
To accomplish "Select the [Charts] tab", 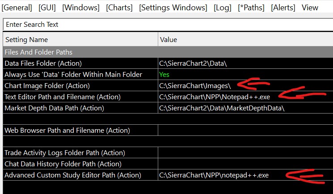I will (119, 8).
